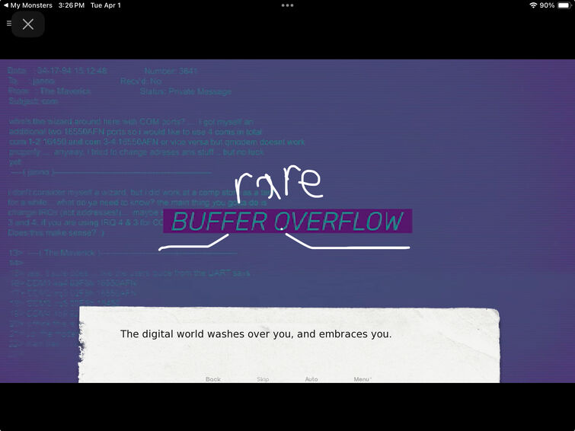Tap the hamburger menu icon
This screenshot has width=575, height=431.
pyautogui.click(x=9, y=24)
